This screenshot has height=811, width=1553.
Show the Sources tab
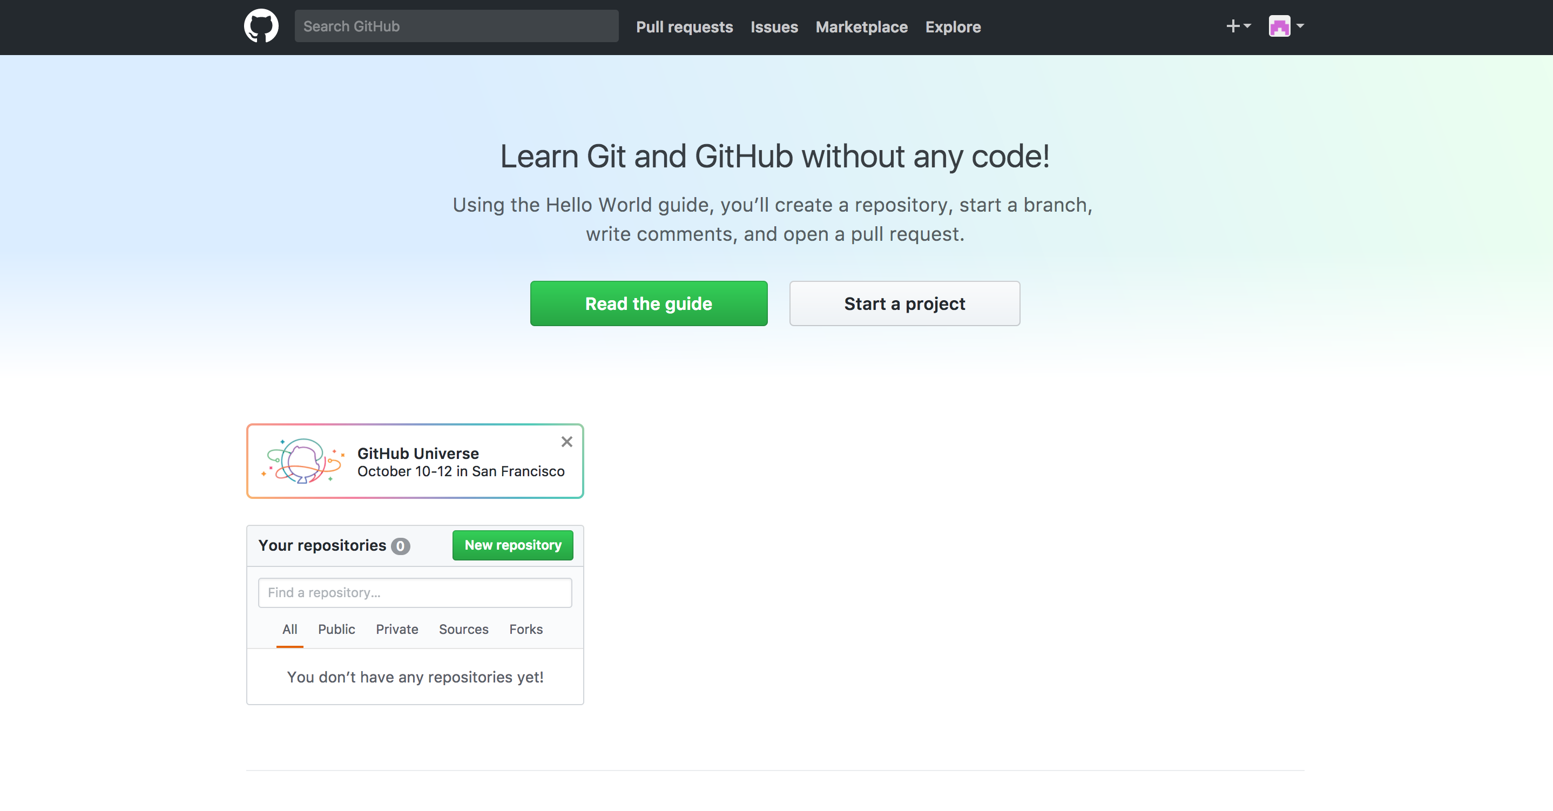[464, 630]
